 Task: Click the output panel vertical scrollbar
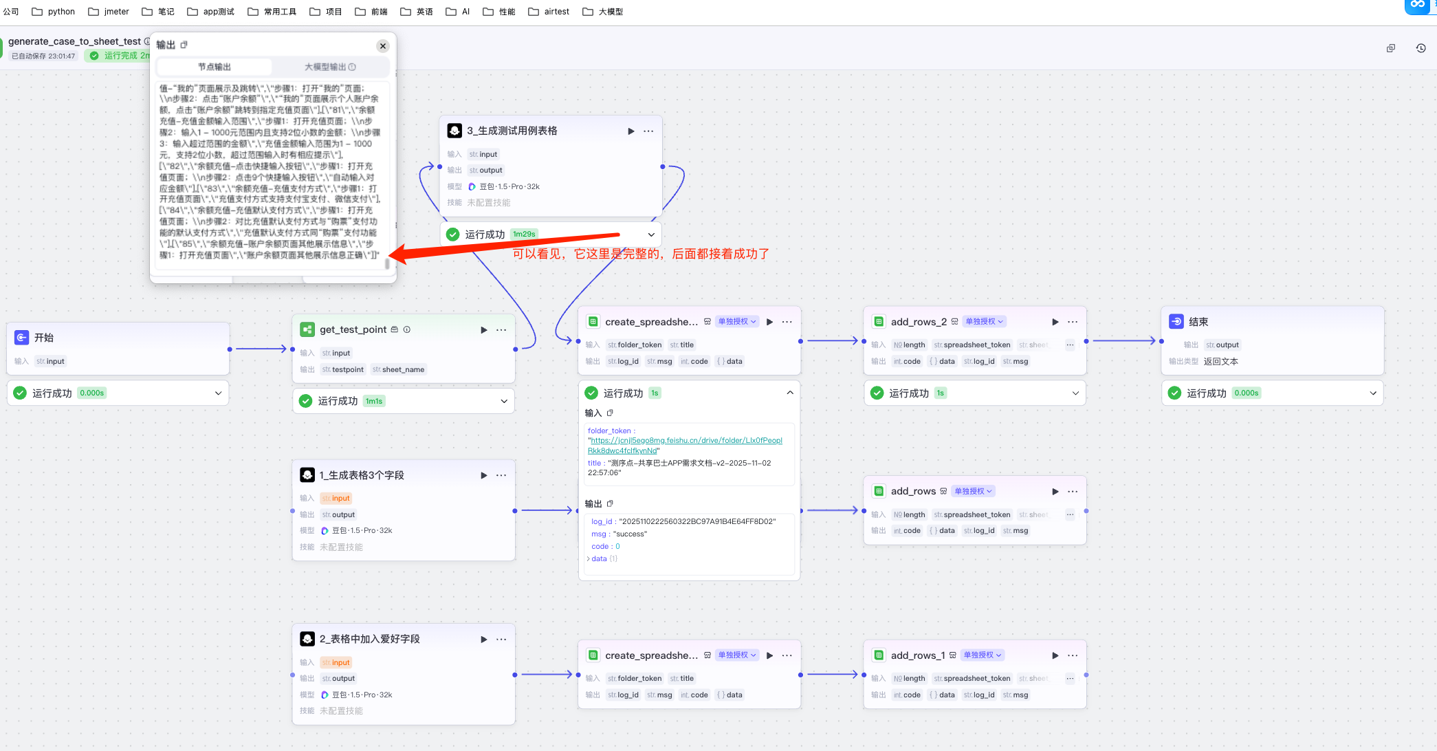[x=387, y=263]
